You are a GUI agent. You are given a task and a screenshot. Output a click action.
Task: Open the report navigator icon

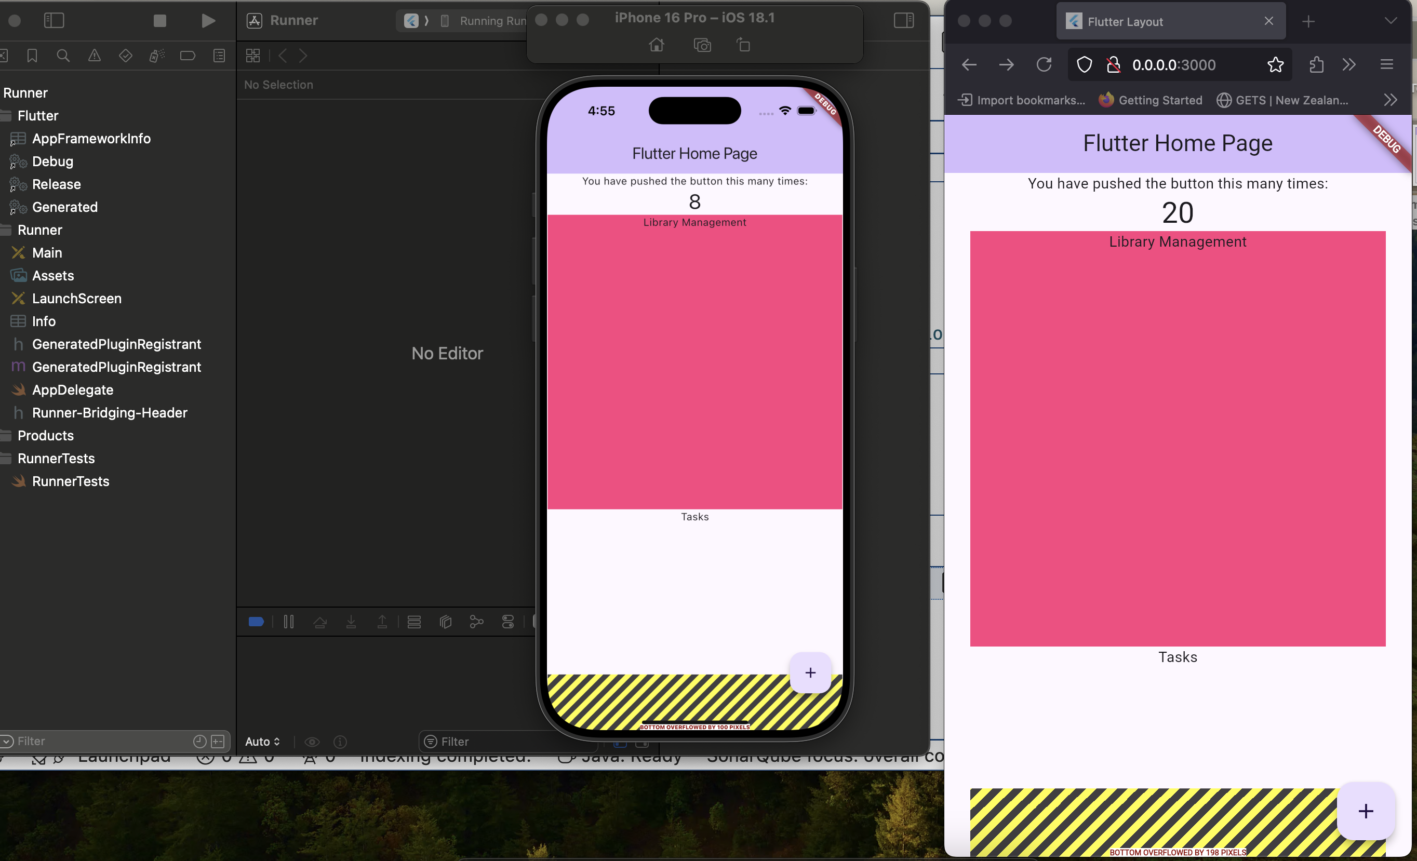219,56
